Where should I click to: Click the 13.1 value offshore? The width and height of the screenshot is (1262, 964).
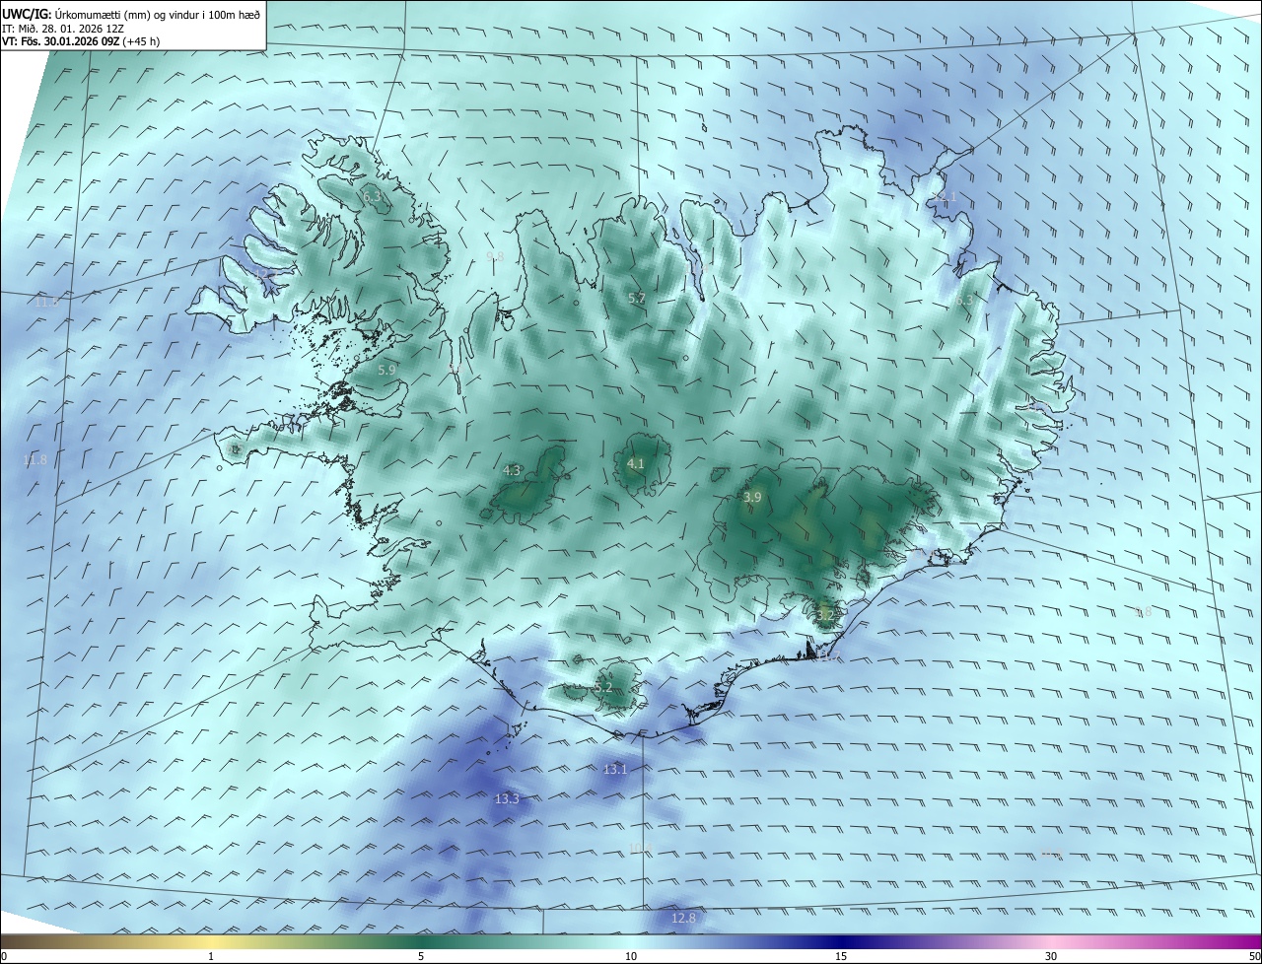(615, 769)
